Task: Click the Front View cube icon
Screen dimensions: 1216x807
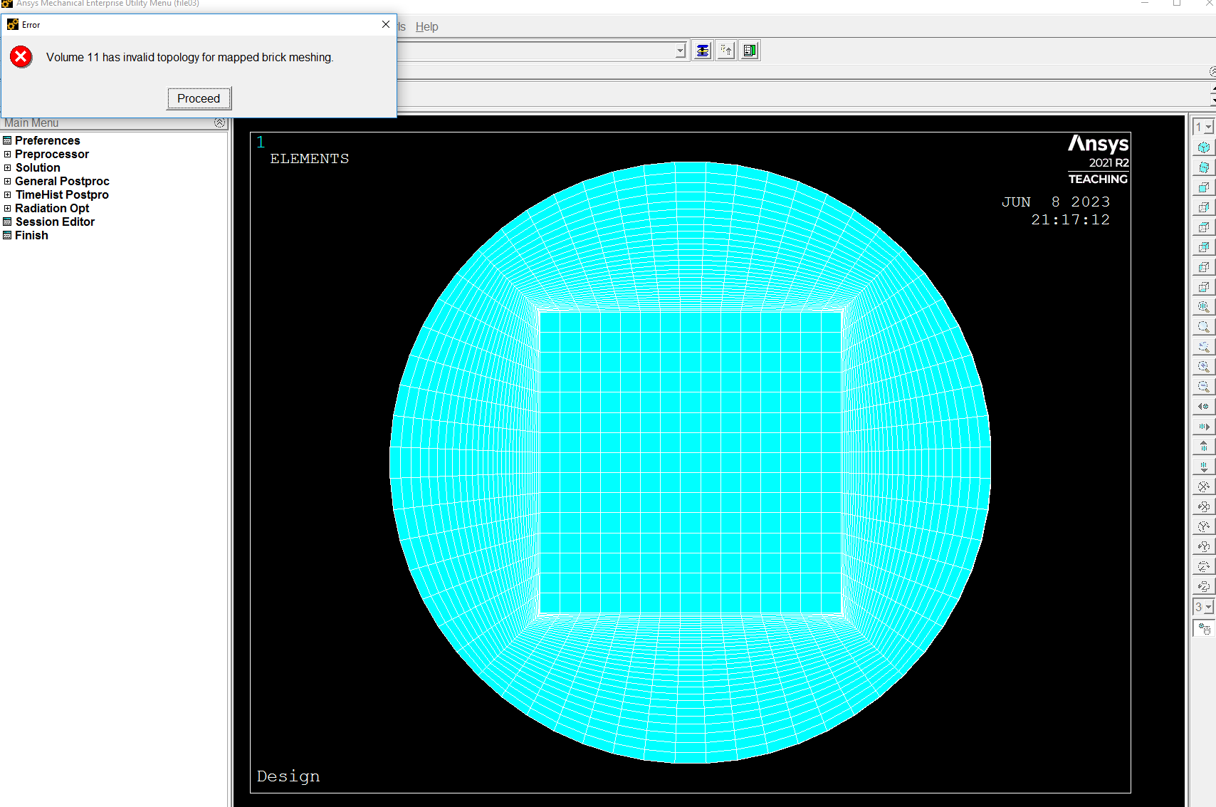Action: (1203, 187)
